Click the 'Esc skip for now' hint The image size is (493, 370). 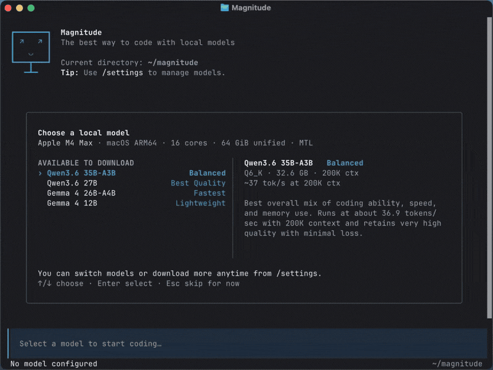[203, 284]
